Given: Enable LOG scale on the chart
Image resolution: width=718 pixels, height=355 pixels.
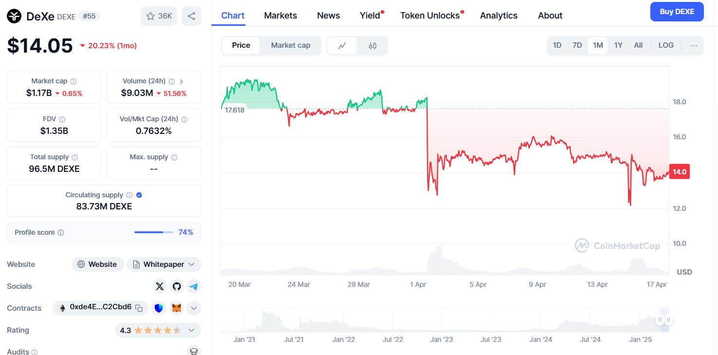Looking at the screenshot, I should click(x=666, y=45).
